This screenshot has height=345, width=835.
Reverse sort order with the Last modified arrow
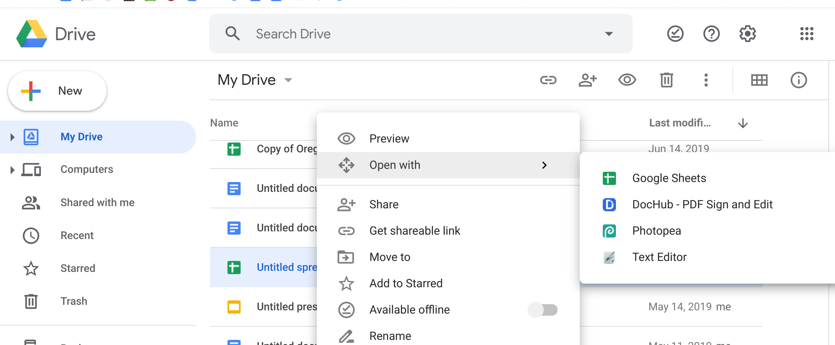tap(743, 123)
